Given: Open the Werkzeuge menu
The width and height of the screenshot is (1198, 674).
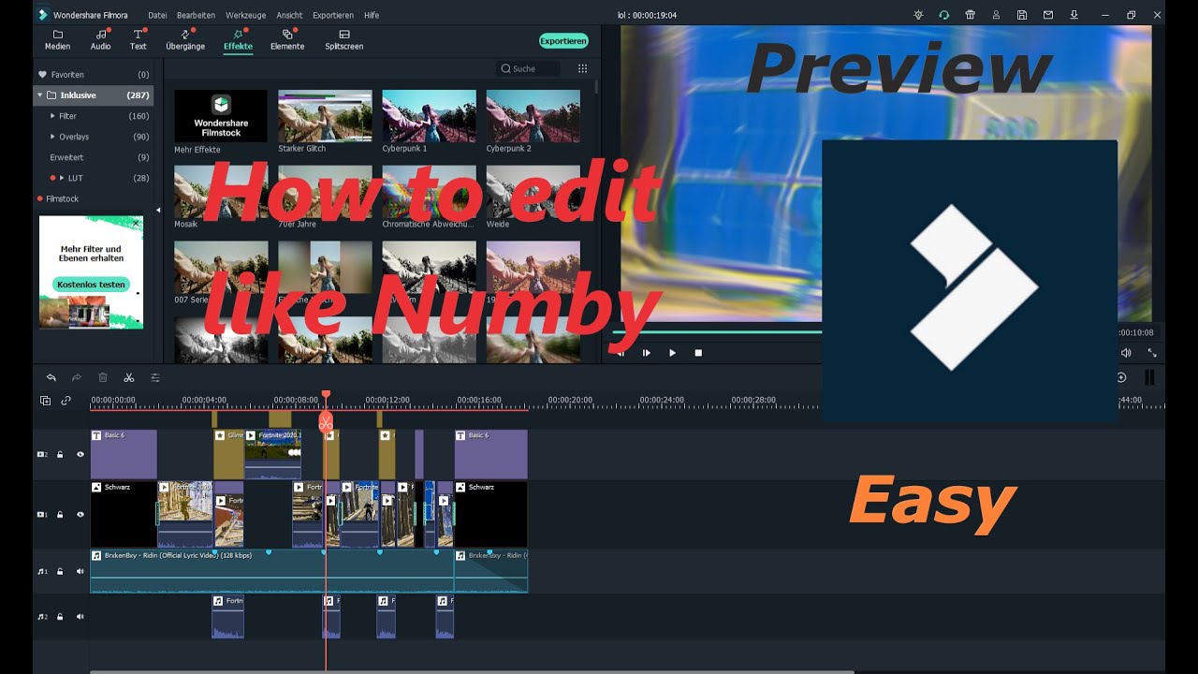Looking at the screenshot, I should pos(245,15).
